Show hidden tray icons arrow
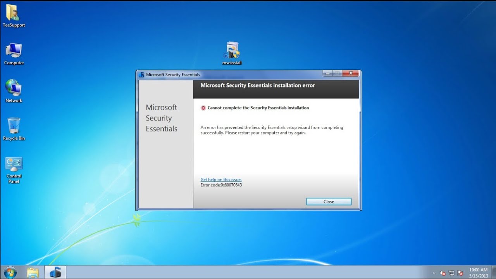The height and width of the screenshot is (279, 496). (x=433, y=273)
